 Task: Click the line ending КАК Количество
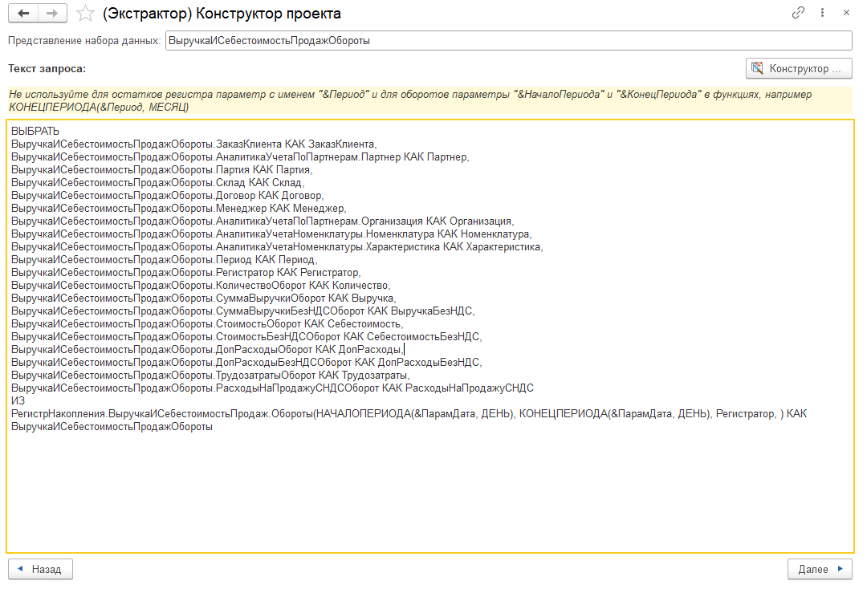point(201,285)
